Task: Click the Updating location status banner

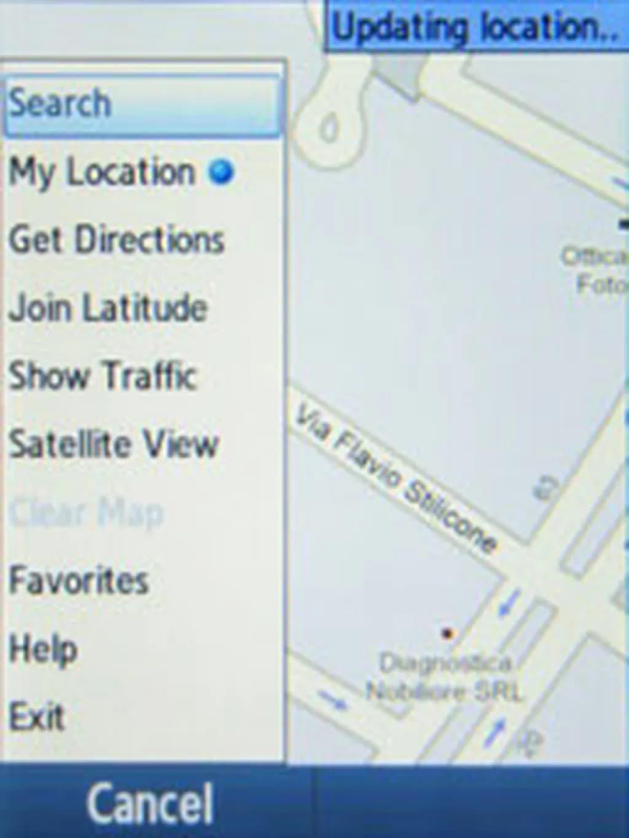Action: click(x=477, y=27)
